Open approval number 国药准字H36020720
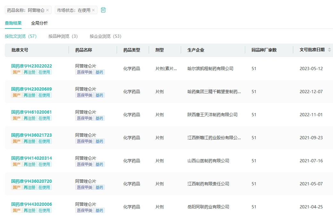 31,181
